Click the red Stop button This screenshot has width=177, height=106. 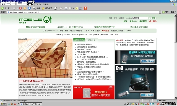tap(20, 8)
